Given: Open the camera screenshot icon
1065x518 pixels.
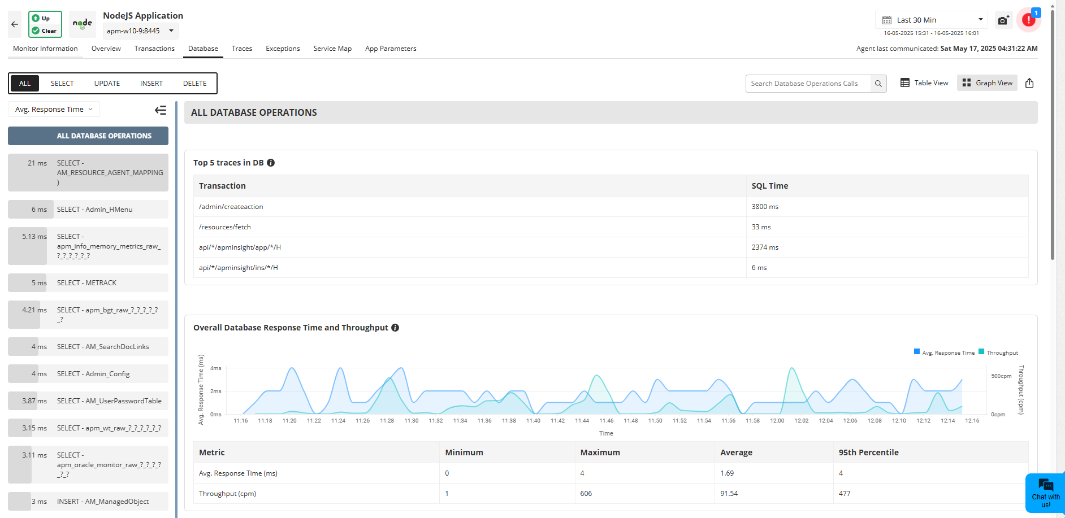Looking at the screenshot, I should click(1003, 20).
